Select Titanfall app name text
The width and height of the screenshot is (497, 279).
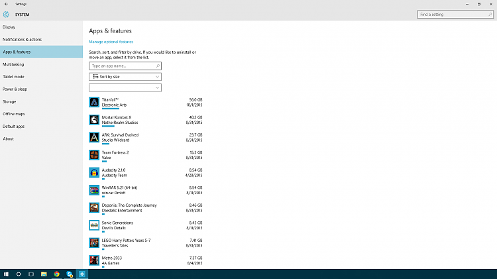coord(110,99)
